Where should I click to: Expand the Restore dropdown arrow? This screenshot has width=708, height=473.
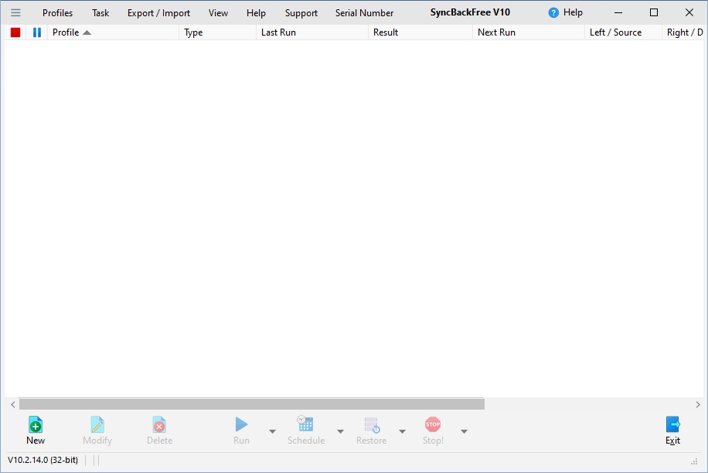pyautogui.click(x=402, y=431)
